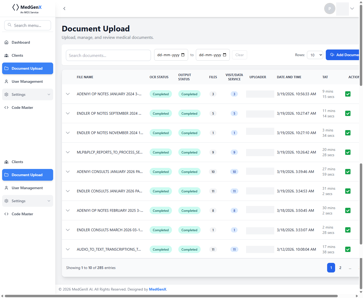Check the action checkbox for ADENIYI OP NOTES JANUARY 2024
This screenshot has width=363, height=298.
pyautogui.click(x=348, y=94)
